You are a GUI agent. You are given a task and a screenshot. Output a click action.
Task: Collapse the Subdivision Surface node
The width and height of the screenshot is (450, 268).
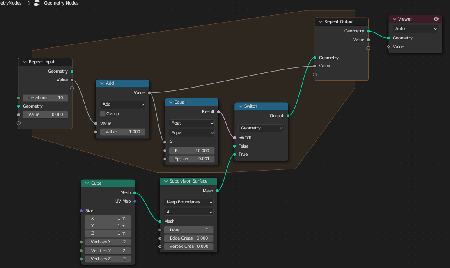165,181
